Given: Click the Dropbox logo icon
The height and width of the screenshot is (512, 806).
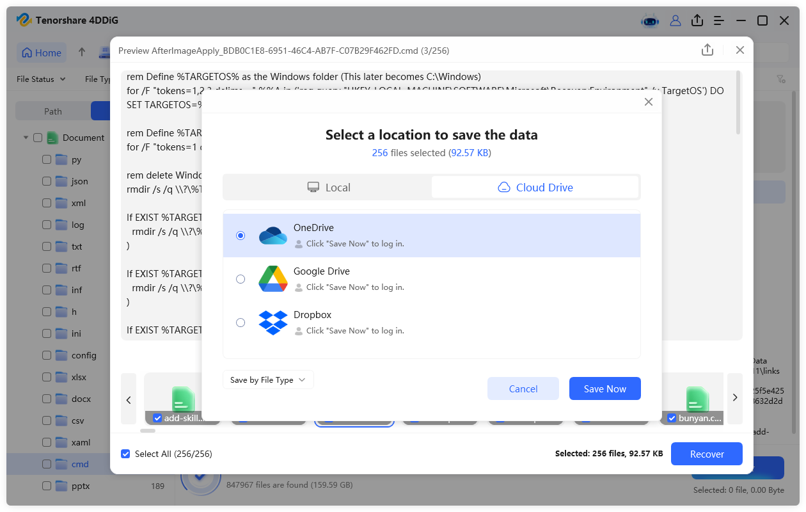Looking at the screenshot, I should click(x=273, y=323).
